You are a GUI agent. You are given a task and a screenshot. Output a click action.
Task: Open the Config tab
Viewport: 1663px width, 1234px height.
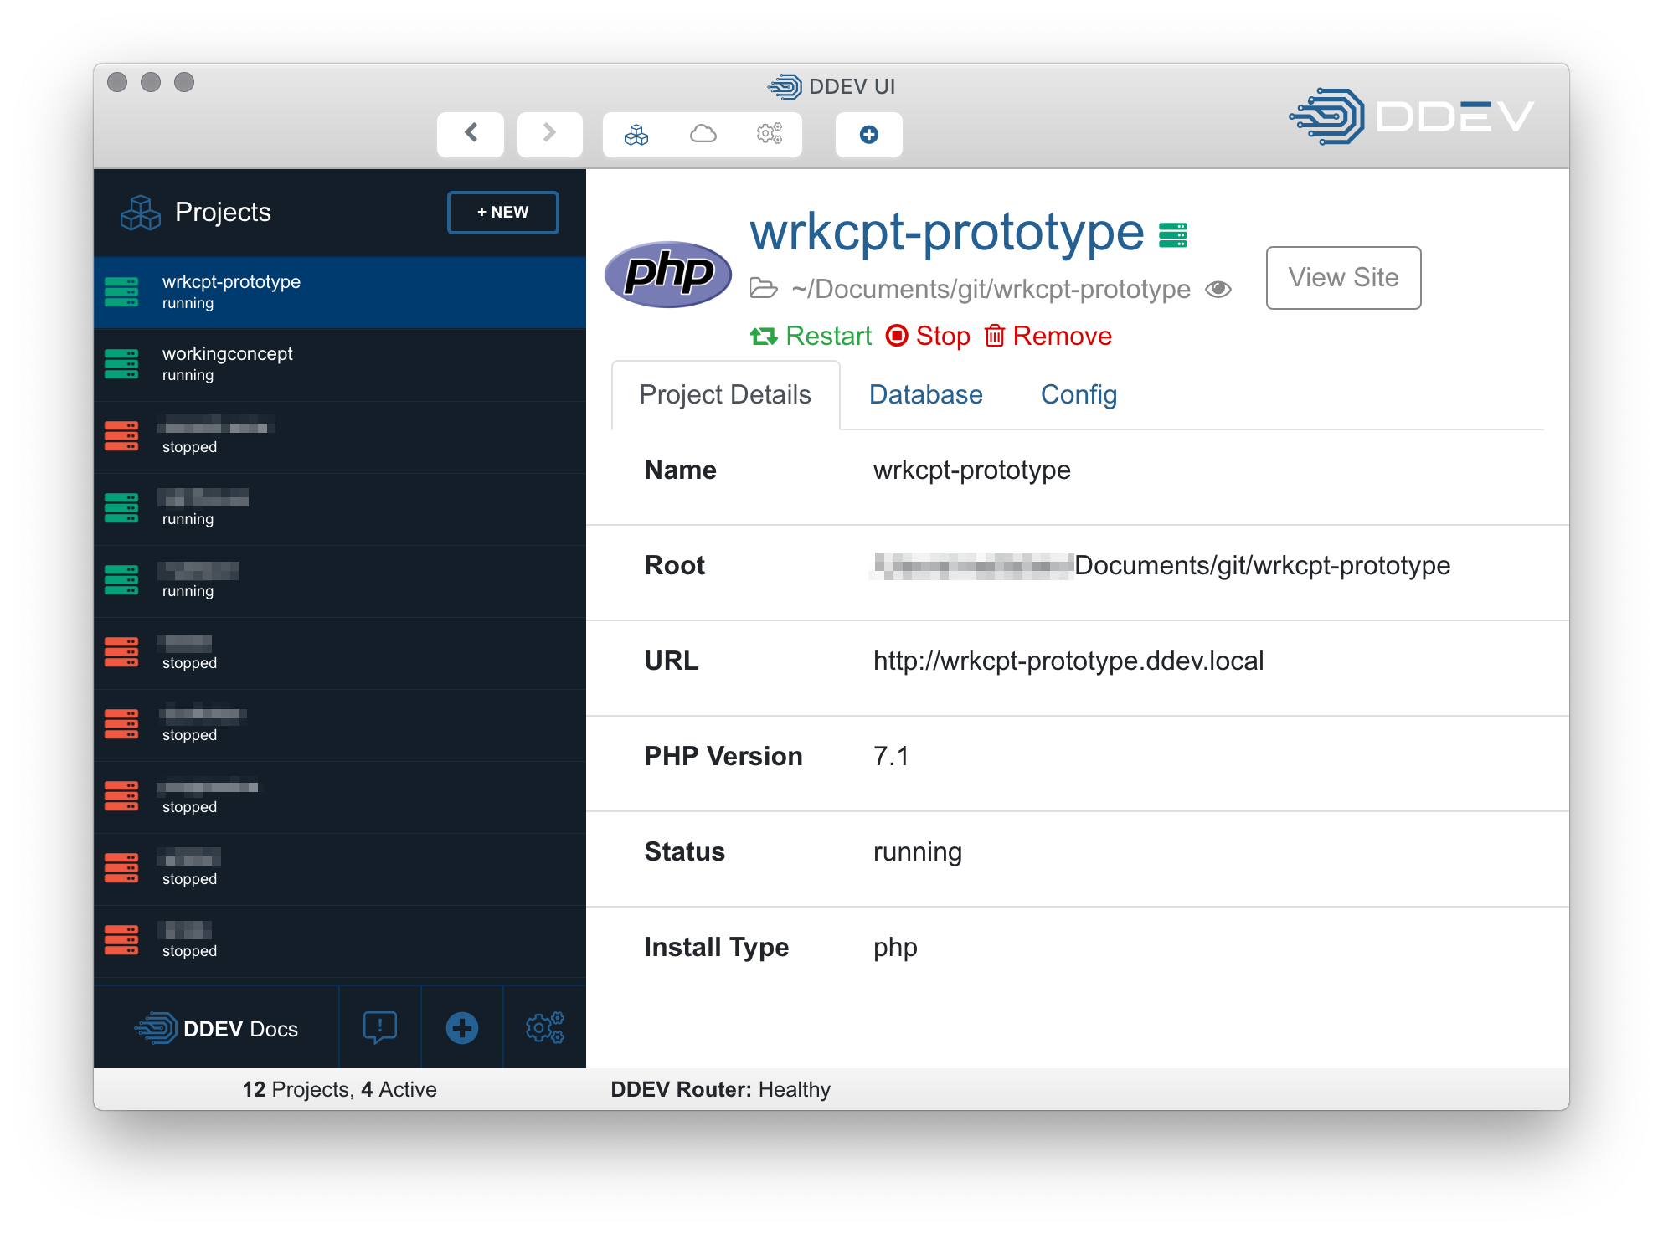coord(1079,395)
